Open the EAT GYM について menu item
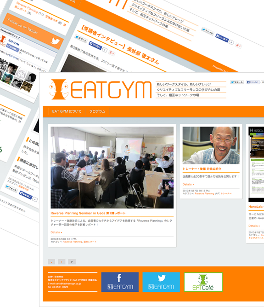Image resolution: width=264 pixels, height=307 pixels. point(67,111)
